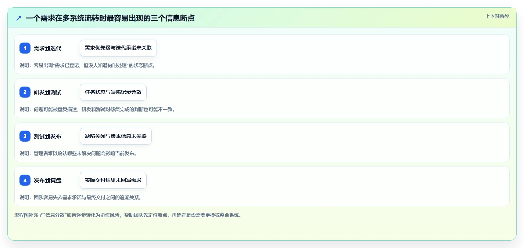Select the step 4 number badge
The height and width of the screenshot is (248, 524).
click(x=25, y=180)
